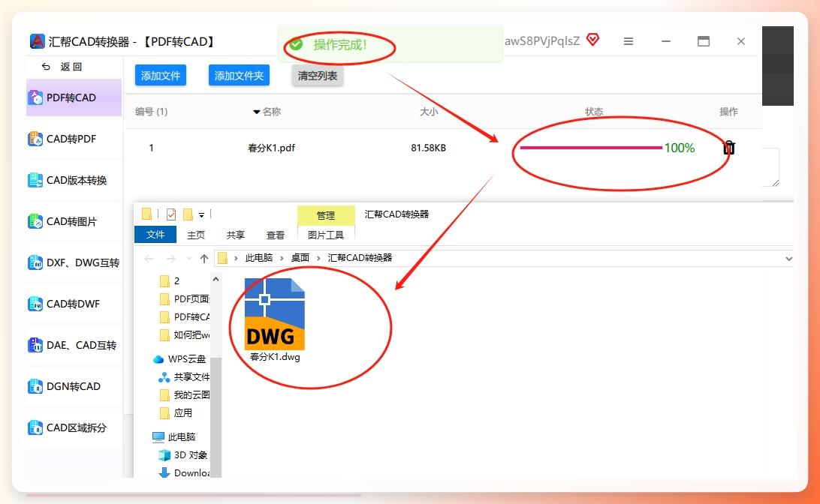Select the CAD转图片 sidebar icon
This screenshot has height=504, width=820.
tap(35, 221)
